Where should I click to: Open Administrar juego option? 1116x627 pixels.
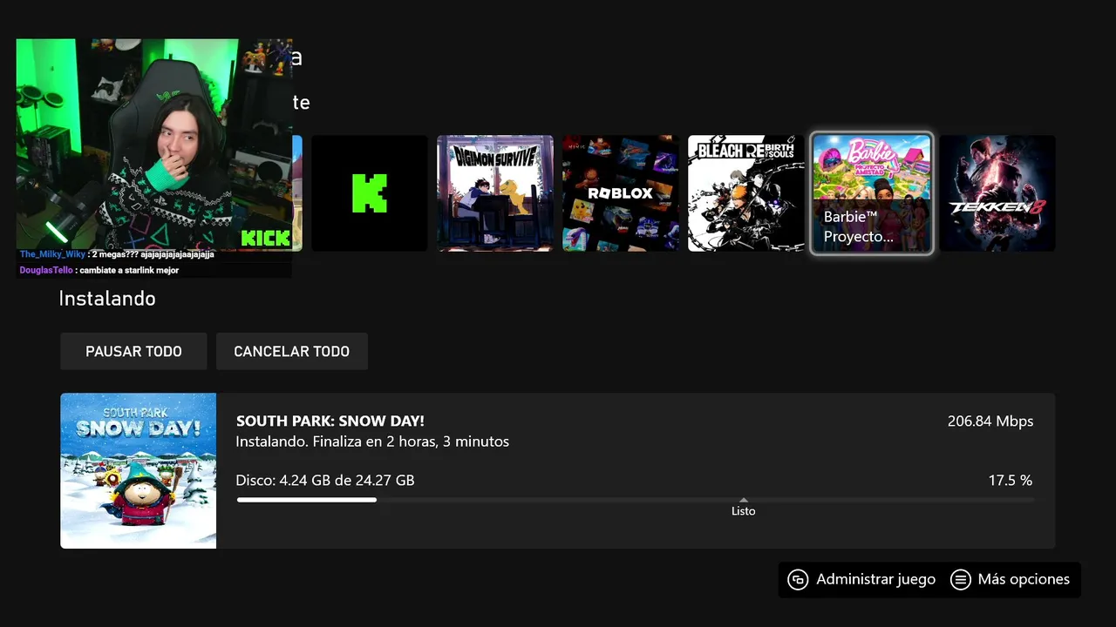861,579
